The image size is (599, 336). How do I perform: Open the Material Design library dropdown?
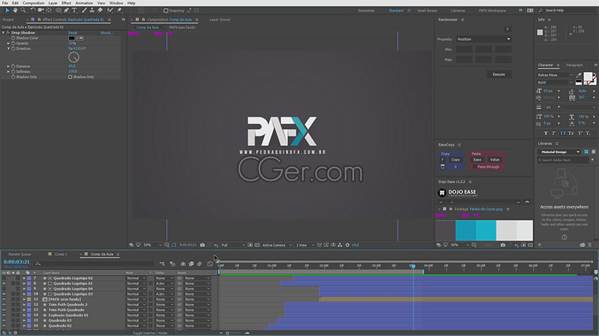[559, 152]
